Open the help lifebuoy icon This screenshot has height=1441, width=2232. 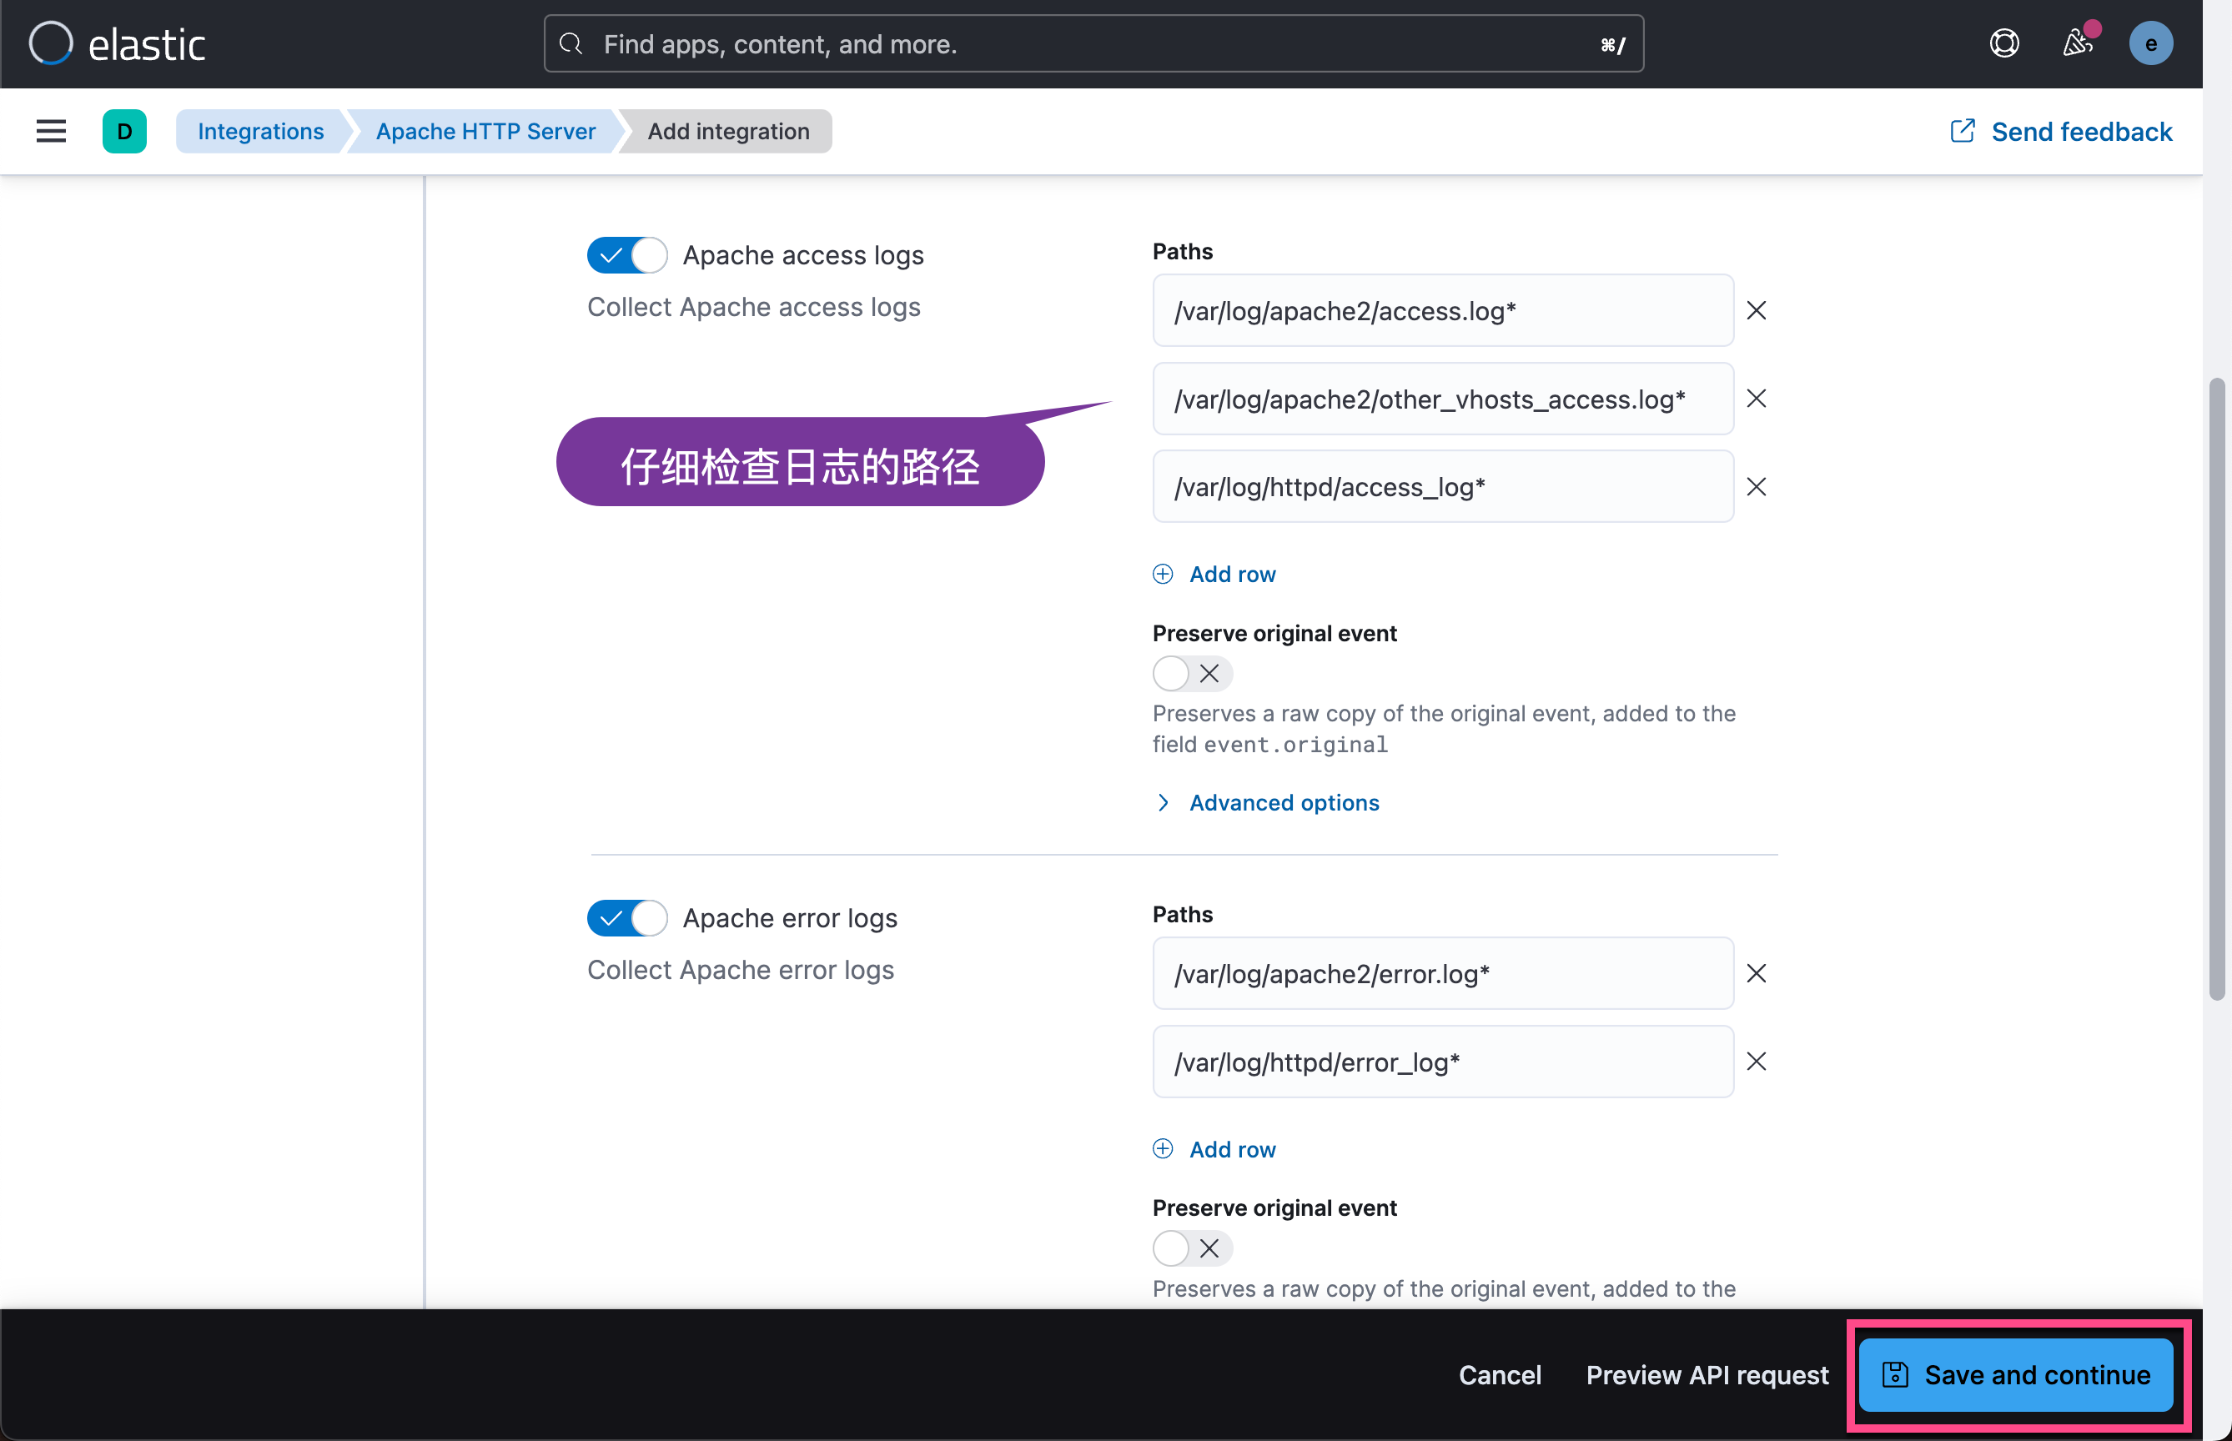coord(2003,44)
